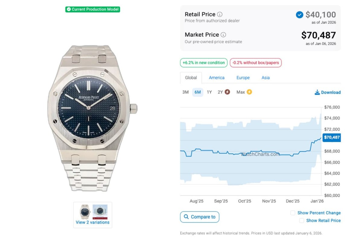This screenshot has height=240, width=362.
Task: Switch chart to 1Y range
Action: [x=209, y=92]
